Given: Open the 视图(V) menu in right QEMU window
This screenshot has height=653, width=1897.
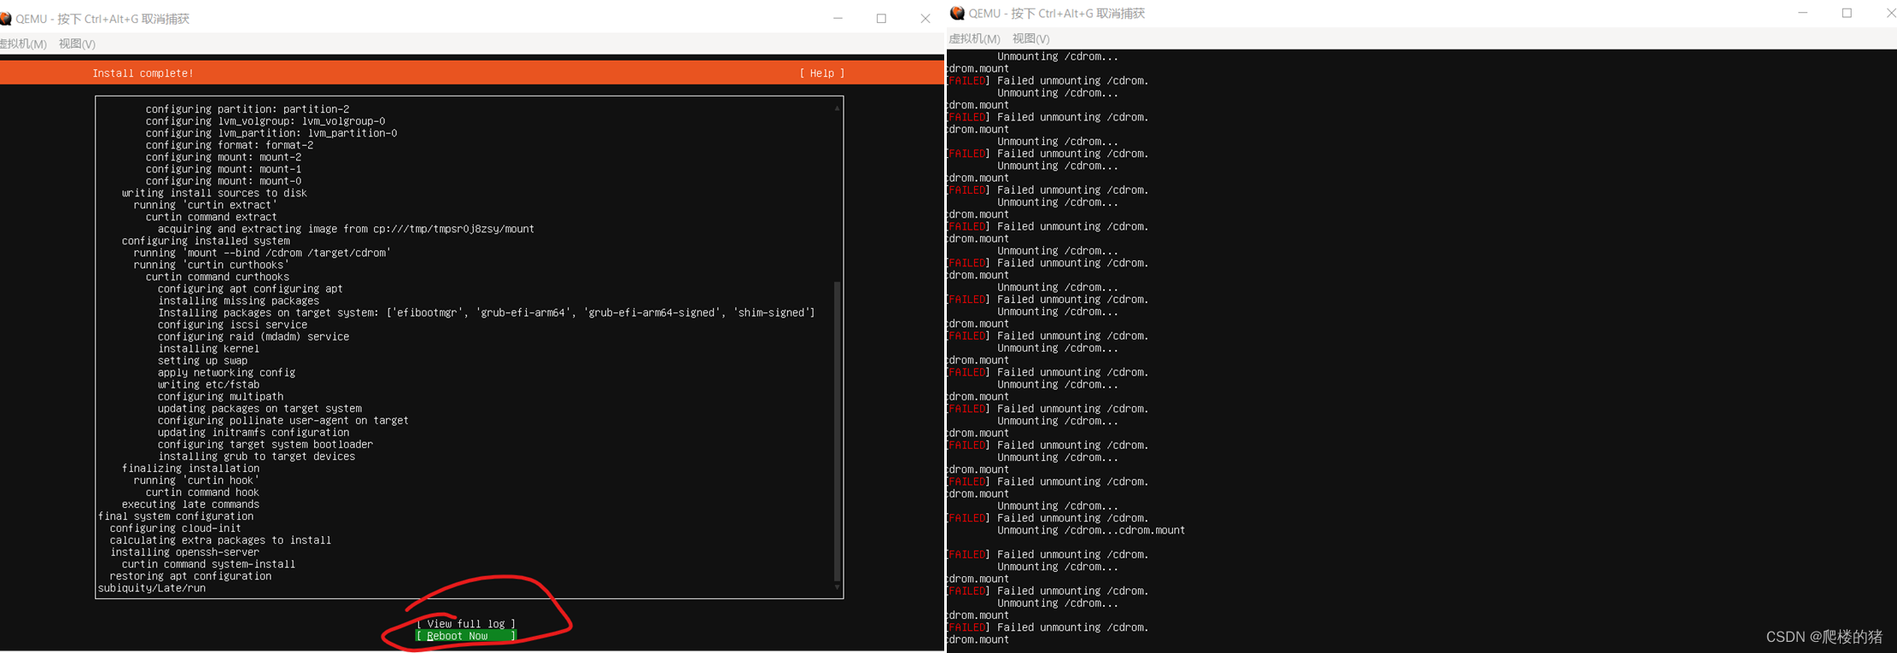Looking at the screenshot, I should tap(1030, 38).
